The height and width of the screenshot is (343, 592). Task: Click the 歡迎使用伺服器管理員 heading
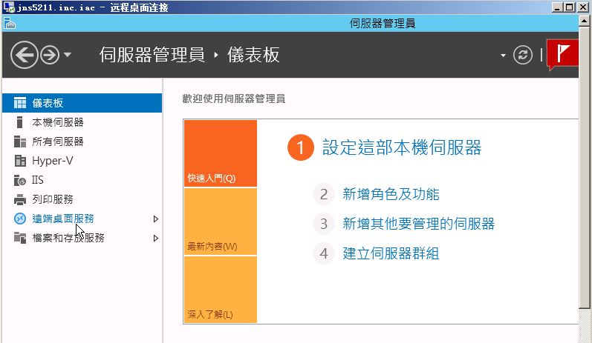[234, 99]
